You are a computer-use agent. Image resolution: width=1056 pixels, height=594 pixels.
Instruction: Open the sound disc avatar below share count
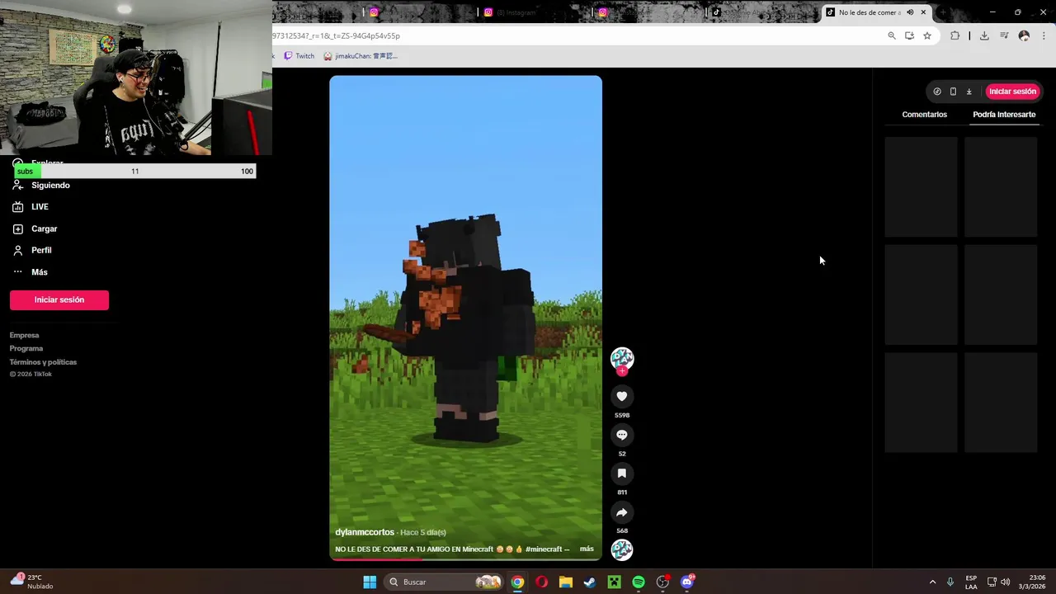(622, 549)
